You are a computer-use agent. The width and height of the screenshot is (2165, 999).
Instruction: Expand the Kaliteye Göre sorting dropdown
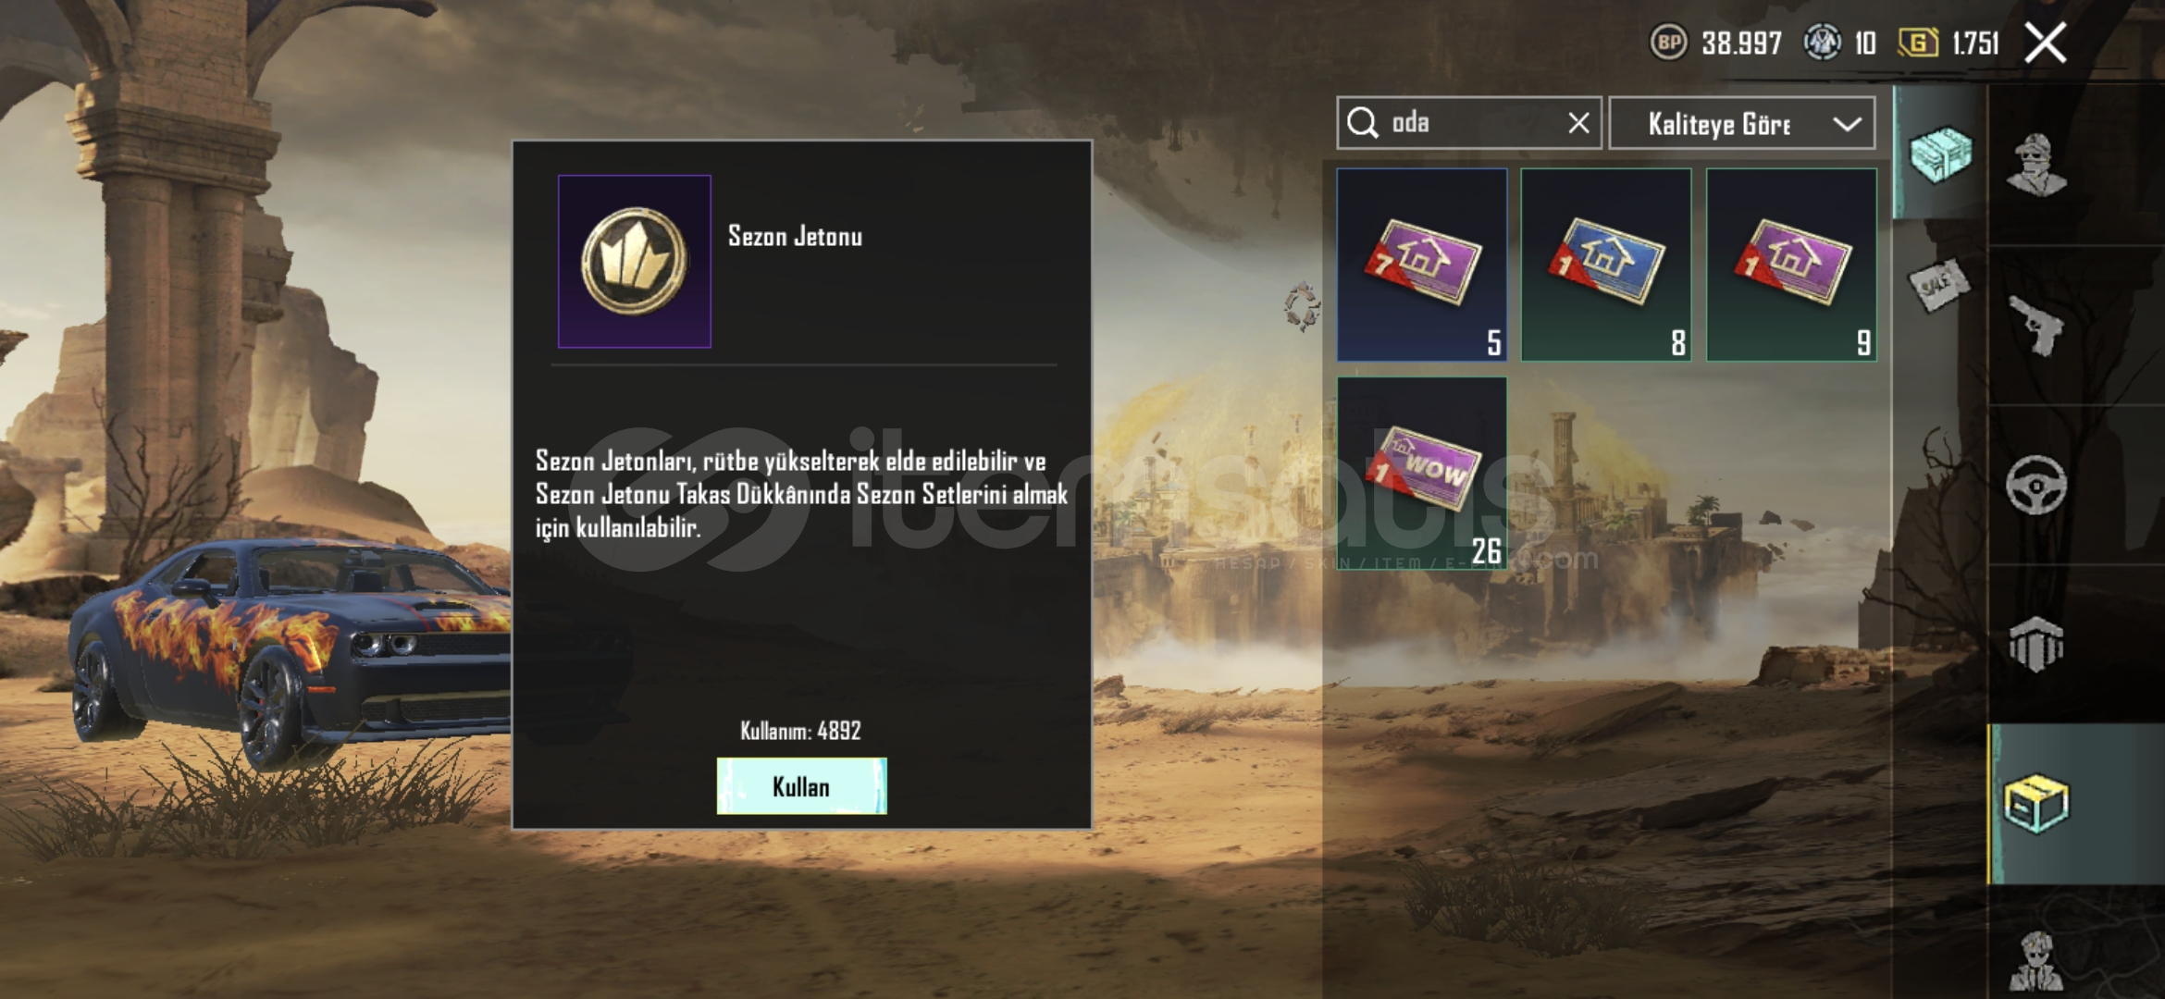1742,123
